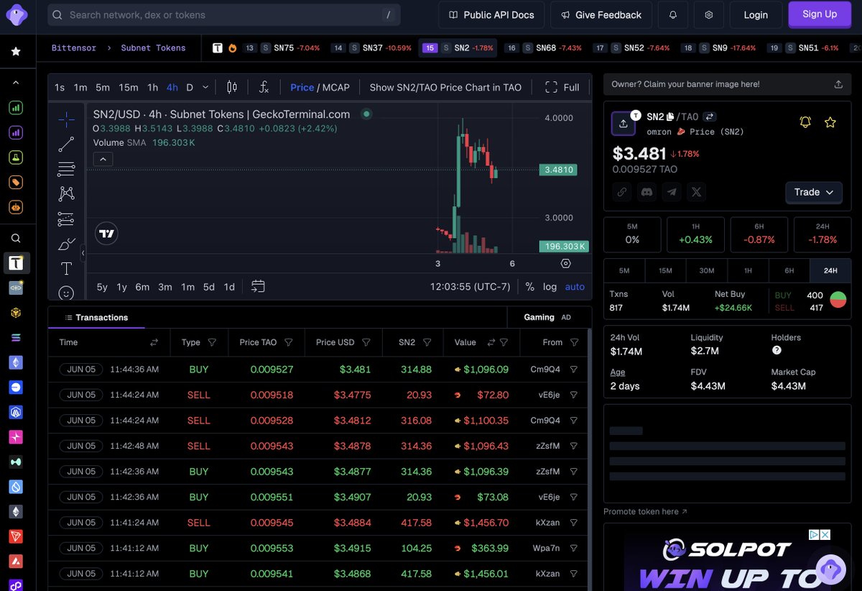Image resolution: width=862 pixels, height=591 pixels.
Task: Open the Subnet Tokens breadcrumb link
Action: pyautogui.click(x=153, y=48)
